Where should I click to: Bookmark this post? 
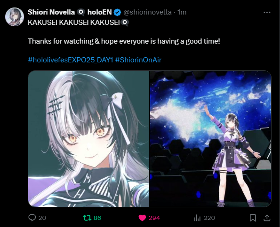tap(253, 218)
